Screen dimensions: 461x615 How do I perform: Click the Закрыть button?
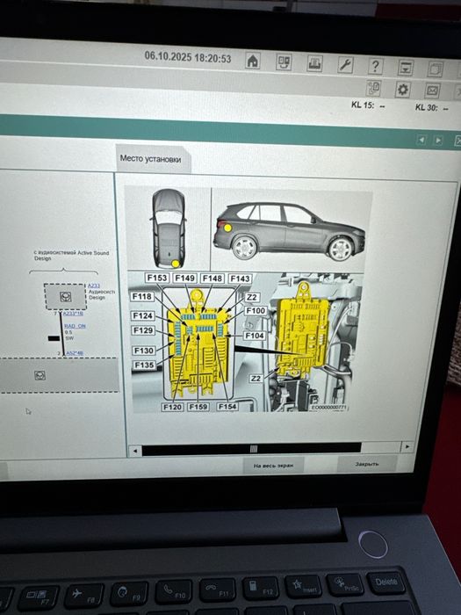click(367, 464)
